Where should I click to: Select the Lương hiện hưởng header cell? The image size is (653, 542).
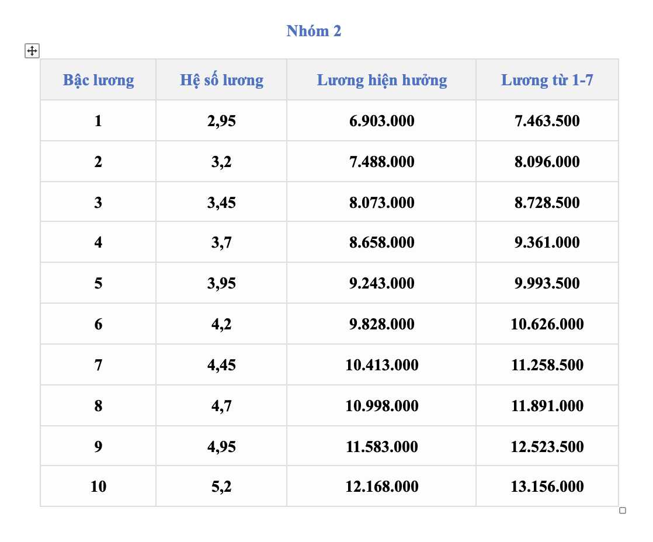(381, 79)
